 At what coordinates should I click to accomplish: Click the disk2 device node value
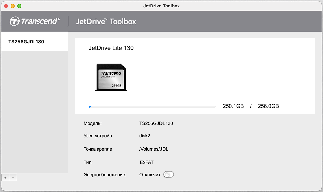(145, 136)
